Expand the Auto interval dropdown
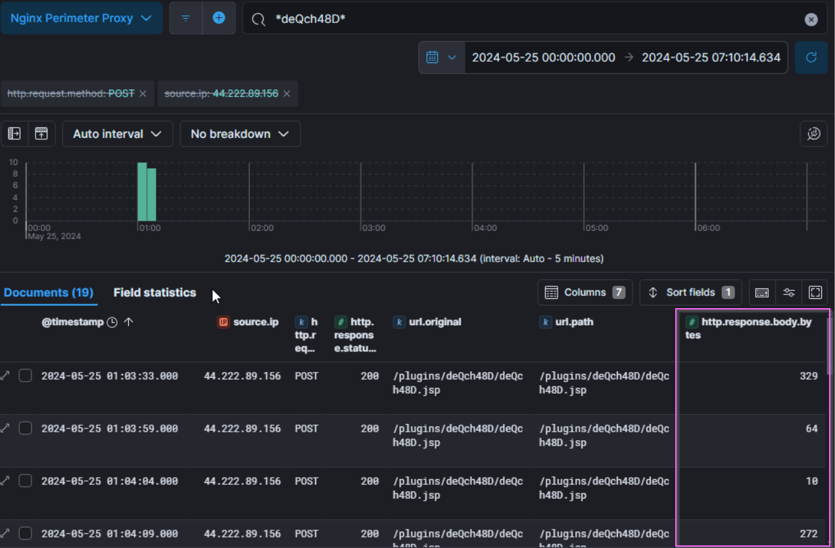835x548 pixels. [x=117, y=134]
